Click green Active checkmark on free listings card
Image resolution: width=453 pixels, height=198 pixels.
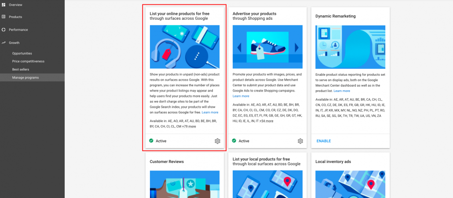tap(151, 141)
